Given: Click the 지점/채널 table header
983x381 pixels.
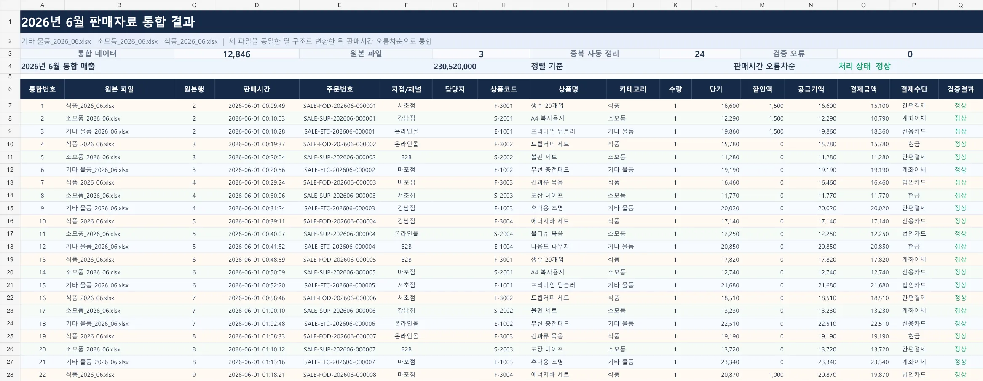Looking at the screenshot, I should pos(406,89).
